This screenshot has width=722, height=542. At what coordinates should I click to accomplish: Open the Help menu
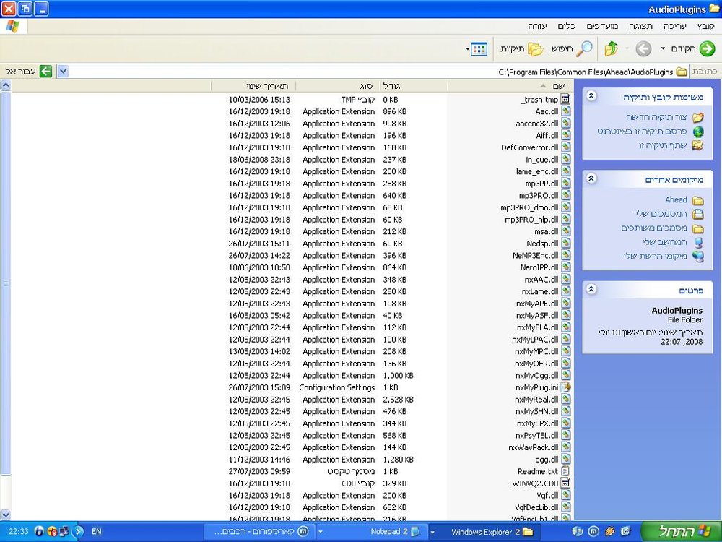[537, 26]
